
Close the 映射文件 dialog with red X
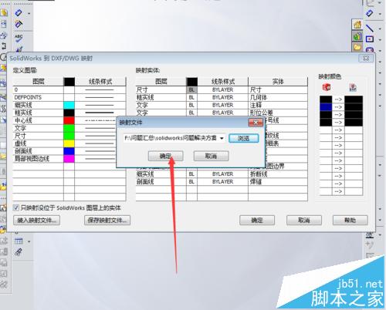click(x=256, y=123)
